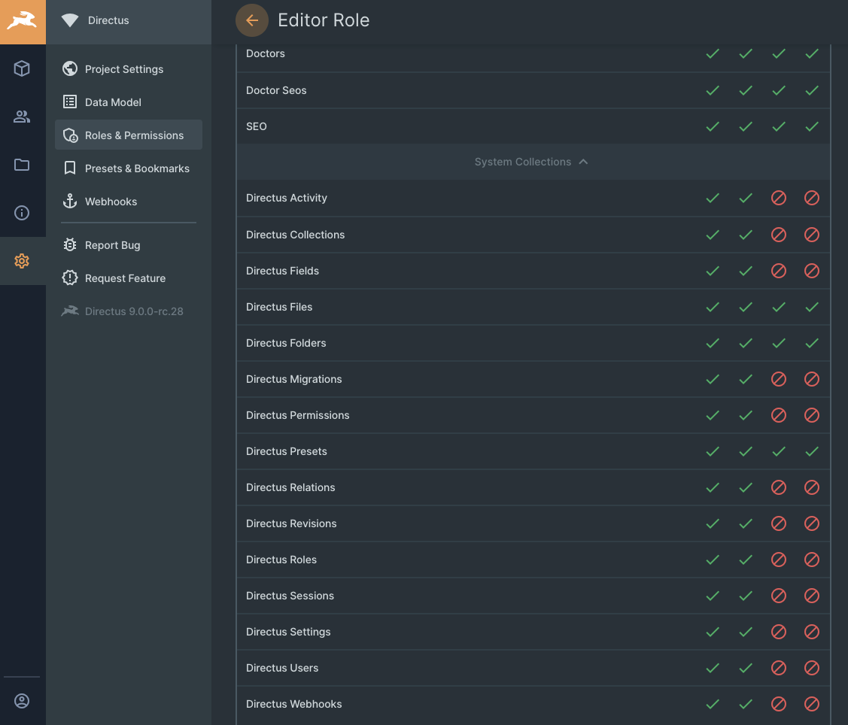Toggle blocked delete permission for Directus Fields
848x725 pixels.
812,271
